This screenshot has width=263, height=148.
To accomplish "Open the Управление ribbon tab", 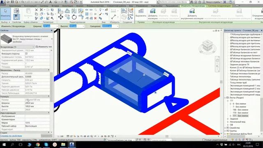I will 142,6.
